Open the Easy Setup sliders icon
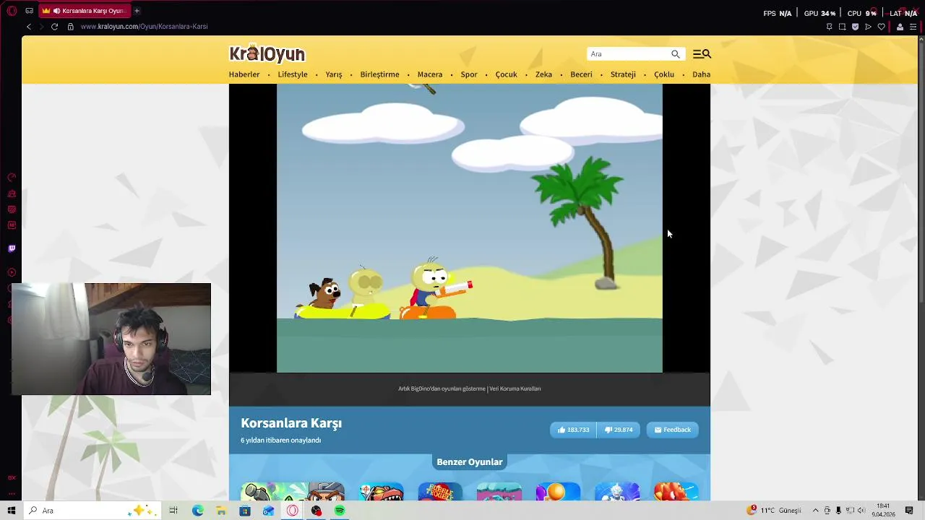Image resolution: width=925 pixels, height=520 pixels. tap(913, 27)
